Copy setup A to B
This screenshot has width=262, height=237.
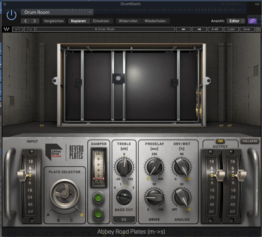pos(215,29)
